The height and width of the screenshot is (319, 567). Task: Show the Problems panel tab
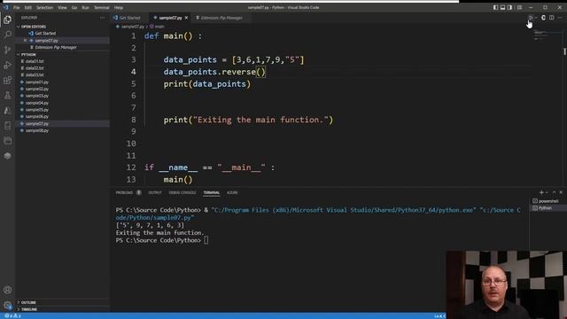(x=128, y=193)
